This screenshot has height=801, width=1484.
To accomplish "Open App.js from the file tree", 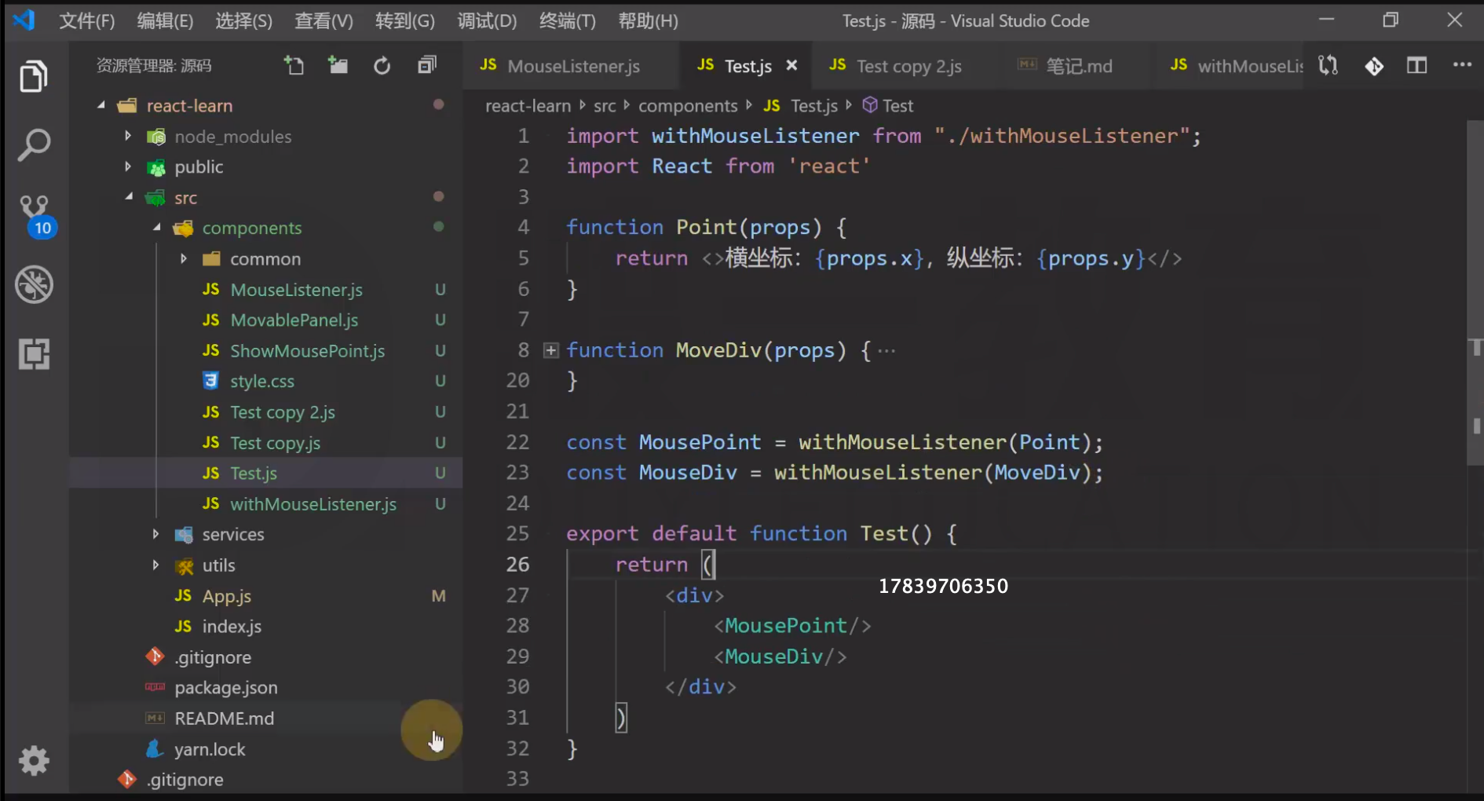I will (x=226, y=596).
